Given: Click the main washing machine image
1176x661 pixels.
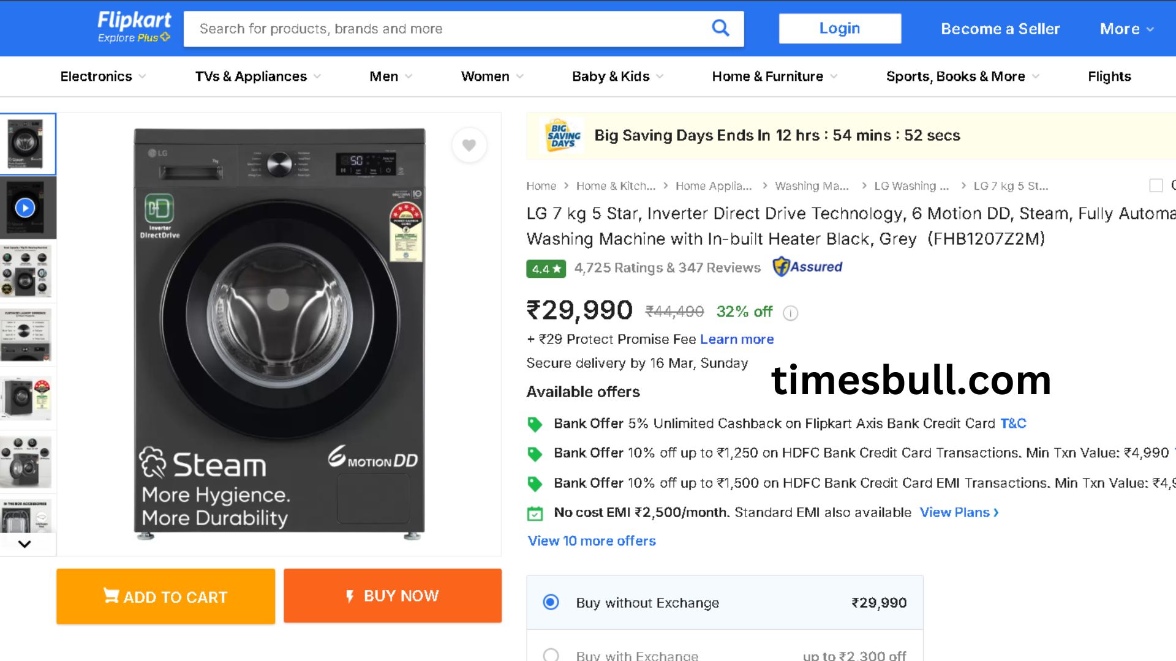Looking at the screenshot, I should (x=279, y=334).
